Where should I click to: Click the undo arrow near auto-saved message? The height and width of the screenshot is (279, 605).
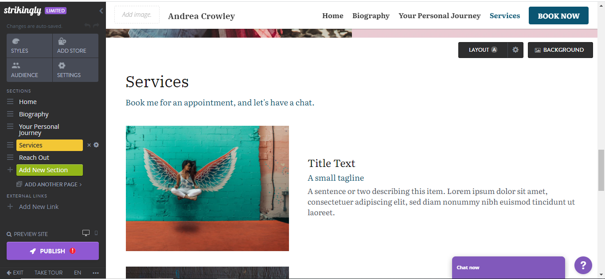(x=88, y=25)
